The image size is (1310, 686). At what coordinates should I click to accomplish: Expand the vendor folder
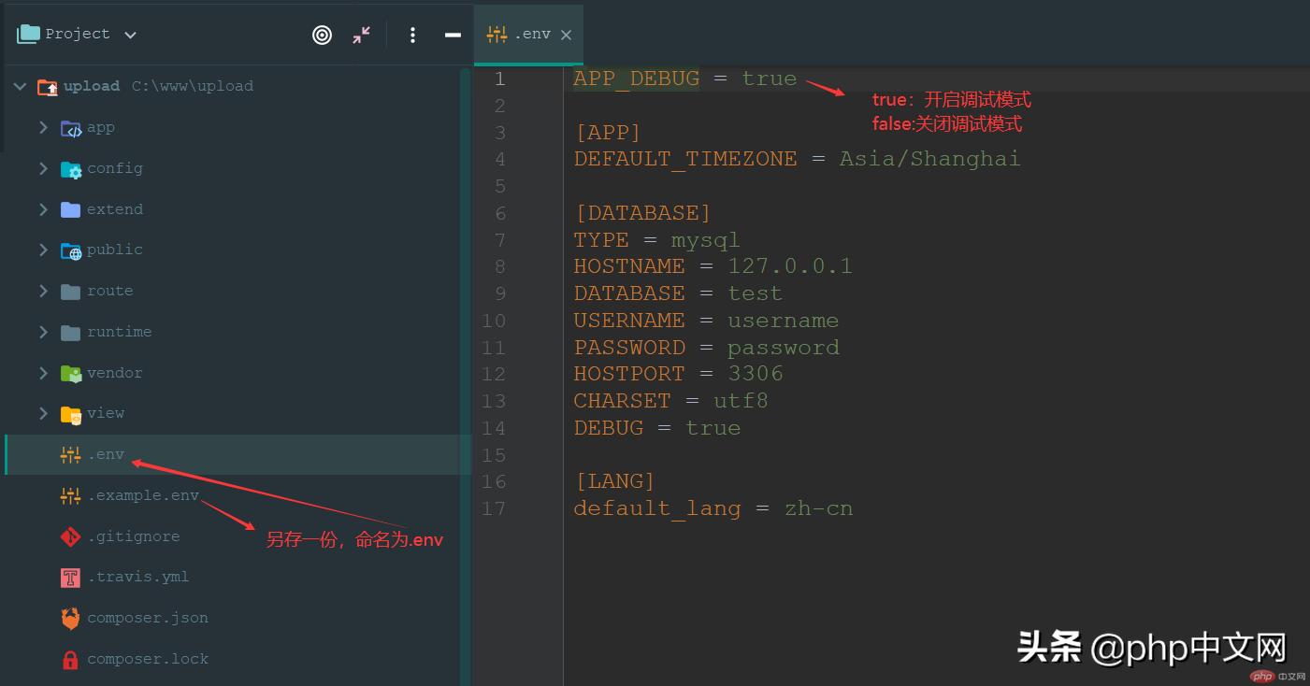[43, 373]
